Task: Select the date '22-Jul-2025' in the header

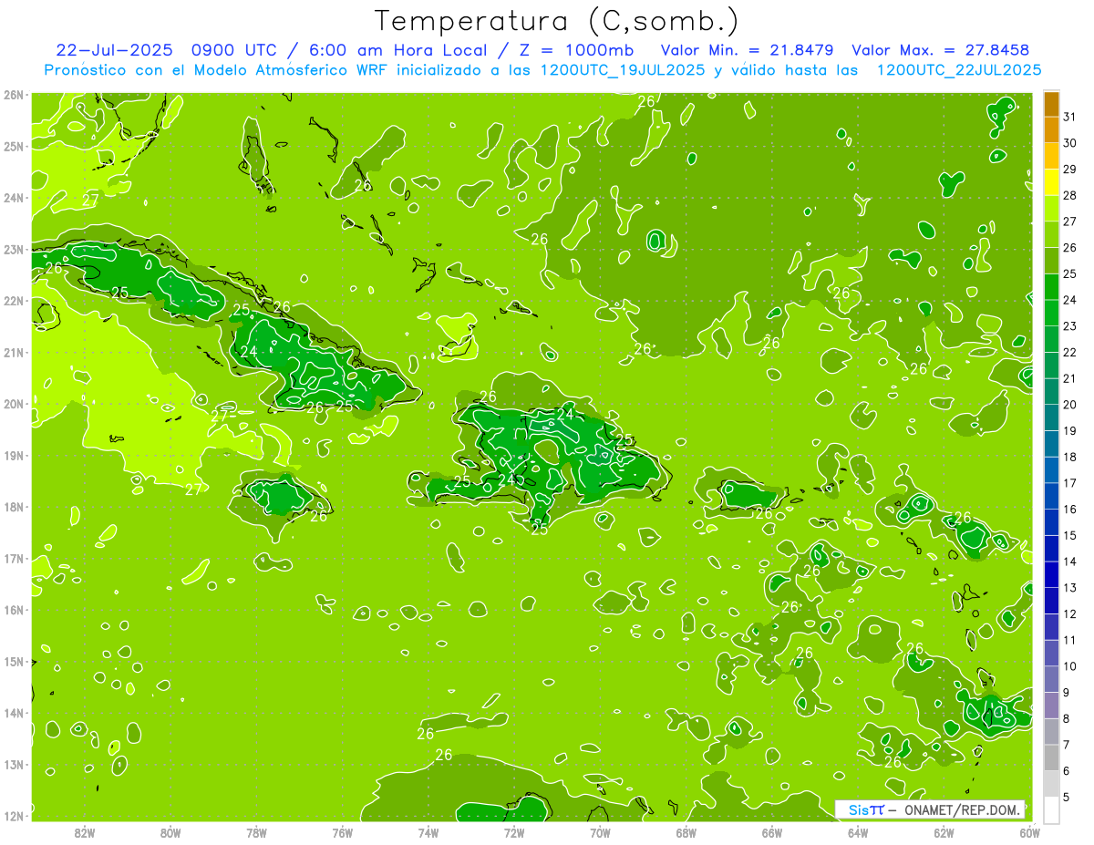Action: click(x=115, y=49)
